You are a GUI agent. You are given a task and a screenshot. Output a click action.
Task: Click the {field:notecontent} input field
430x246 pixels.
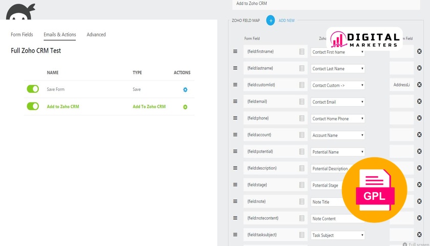tap(275, 218)
